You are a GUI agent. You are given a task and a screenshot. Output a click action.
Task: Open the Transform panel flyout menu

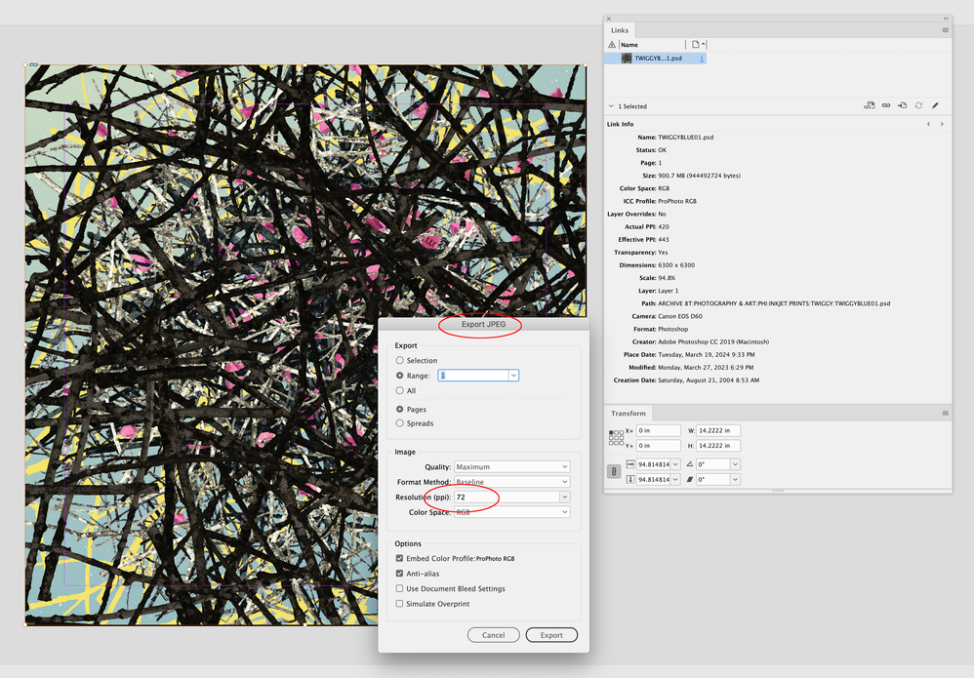(946, 413)
